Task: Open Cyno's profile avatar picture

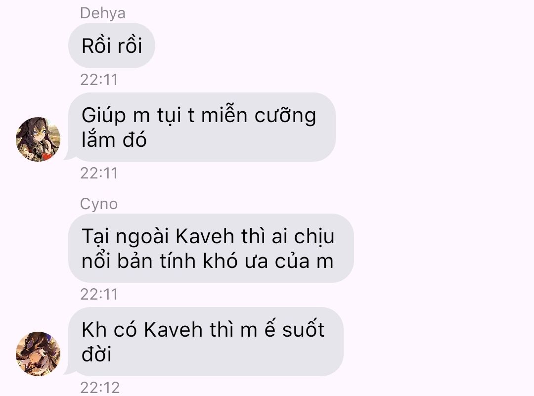Action: click(x=38, y=354)
